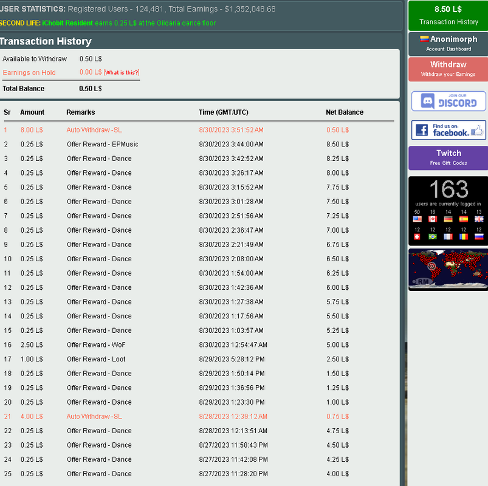This screenshot has height=486, width=488.
Task: Click the 'What is this?' link
Action: click(122, 72)
